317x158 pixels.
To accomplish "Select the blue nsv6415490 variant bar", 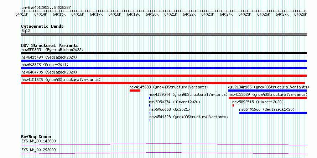I will click(x=164, y=61).
